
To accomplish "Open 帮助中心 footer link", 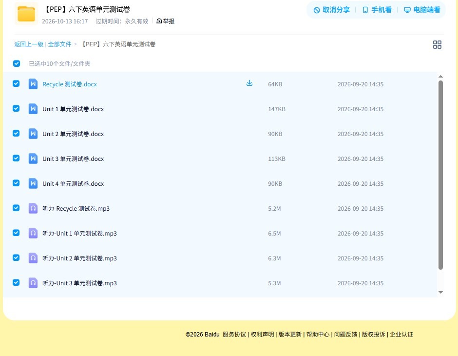I will point(318,335).
